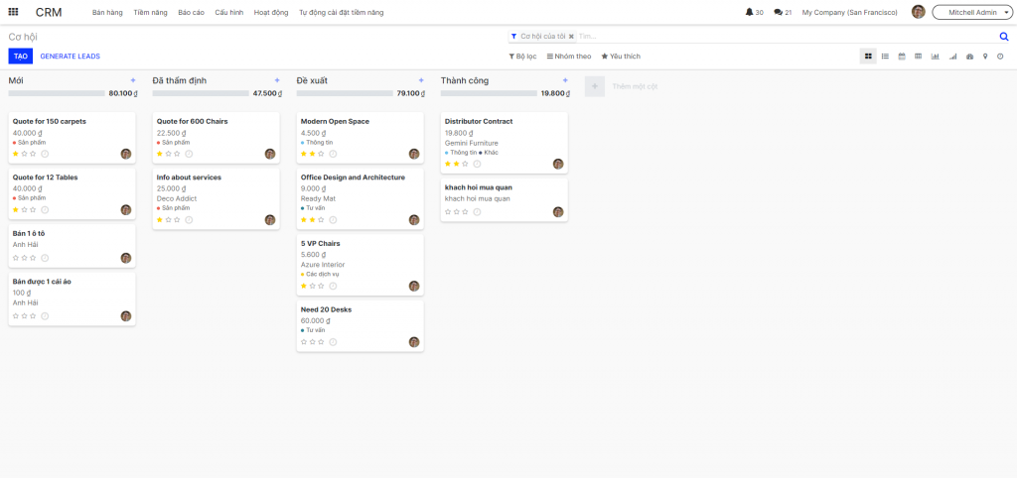1017x478 pixels.
Task: Set third star on Quote for 600 Chairs
Action: 177,154
